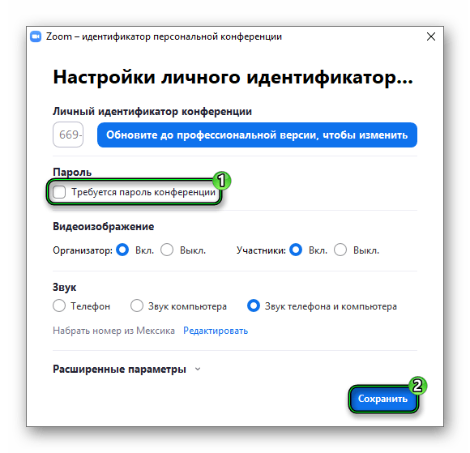Screen dimensions: 470x453
Task: Select Участники video 'Вкл.' radio
Action: (x=296, y=250)
